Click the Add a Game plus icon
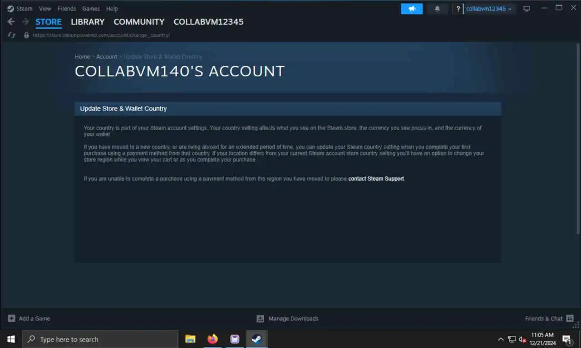The image size is (581, 348). tap(12, 319)
